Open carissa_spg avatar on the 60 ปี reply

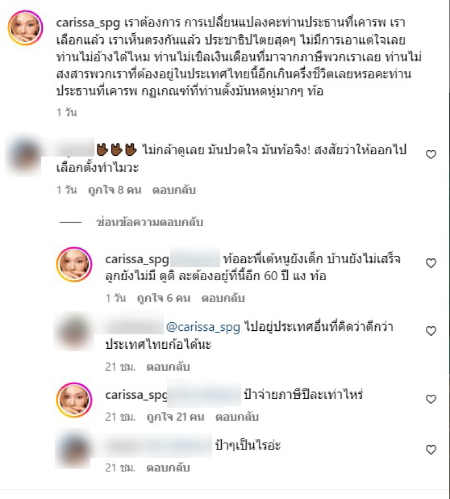pos(74,264)
